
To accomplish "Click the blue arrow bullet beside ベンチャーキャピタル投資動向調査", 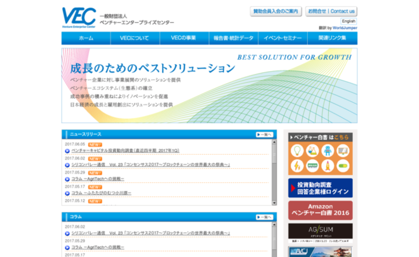I will [x=67, y=152].
